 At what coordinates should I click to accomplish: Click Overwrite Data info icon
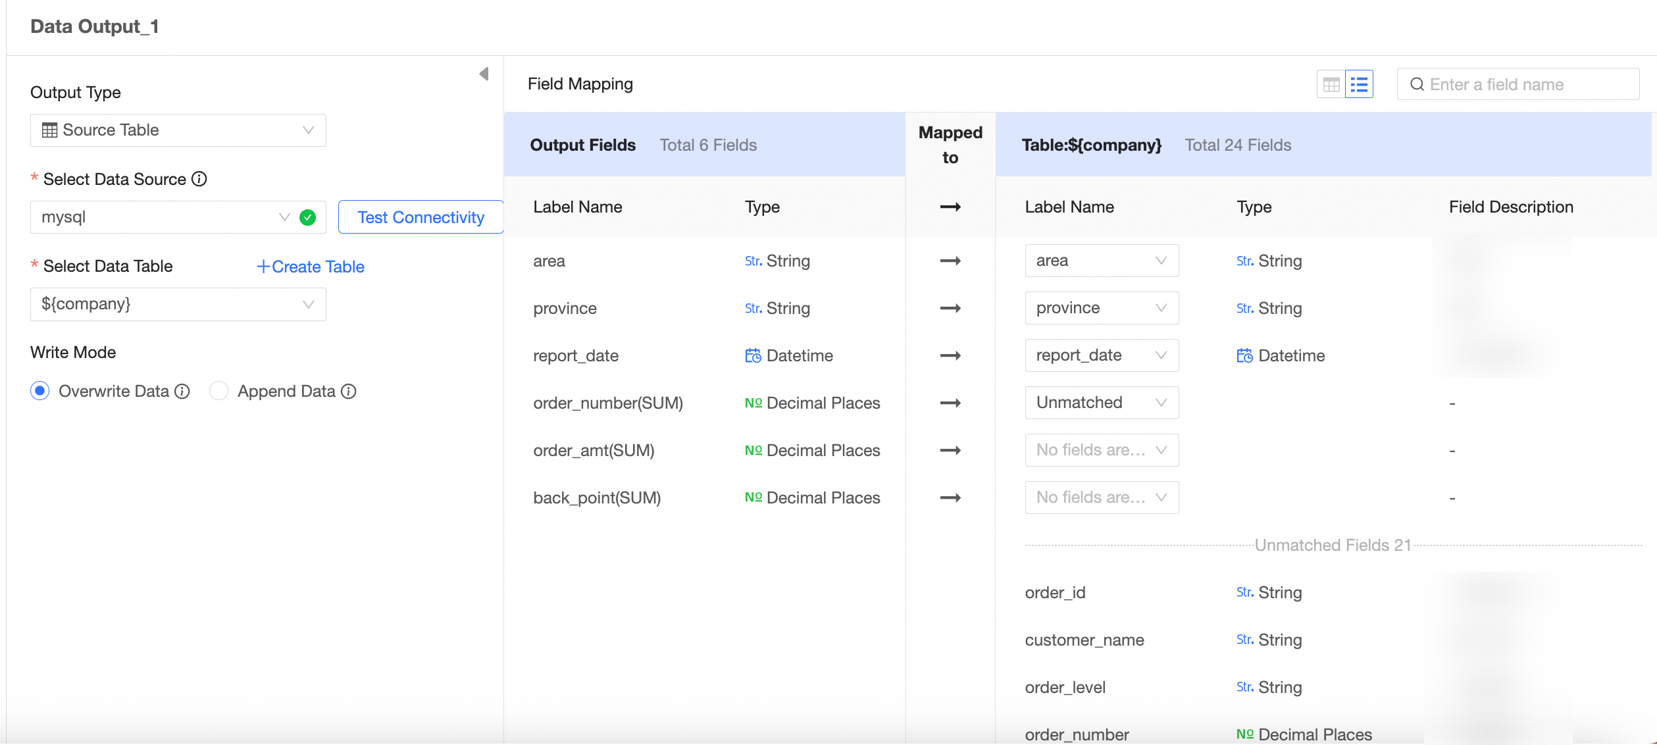click(182, 392)
